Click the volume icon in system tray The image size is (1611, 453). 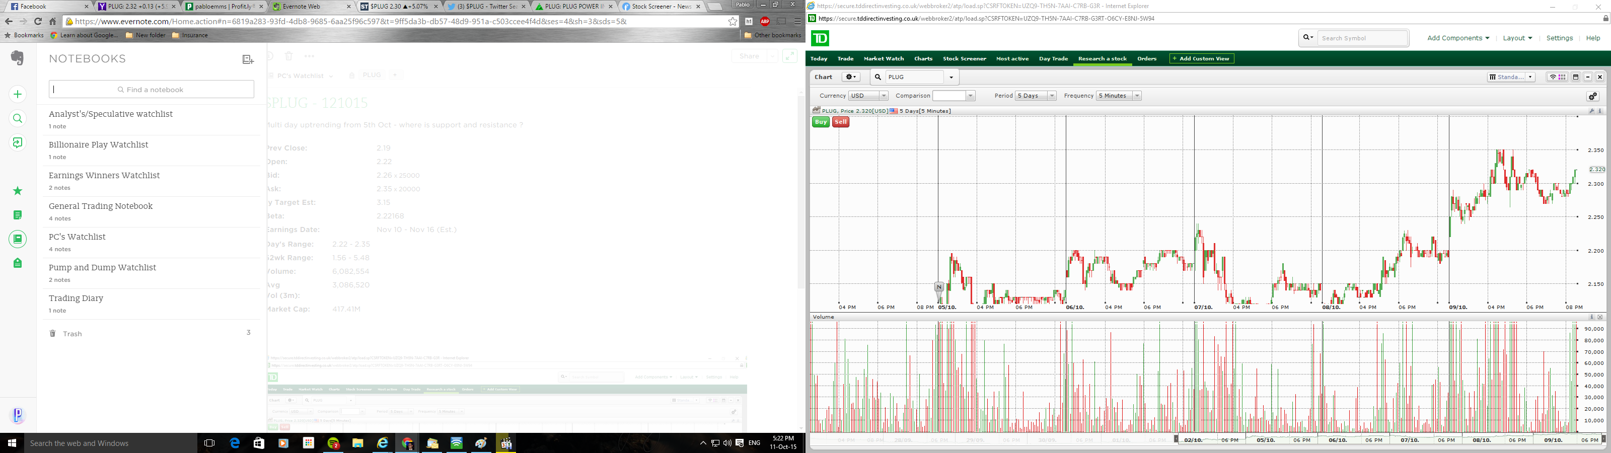point(727,443)
